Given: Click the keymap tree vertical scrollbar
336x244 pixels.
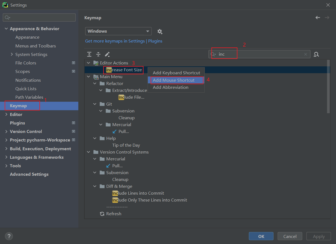Looking at the screenshot, I should 328,86.
